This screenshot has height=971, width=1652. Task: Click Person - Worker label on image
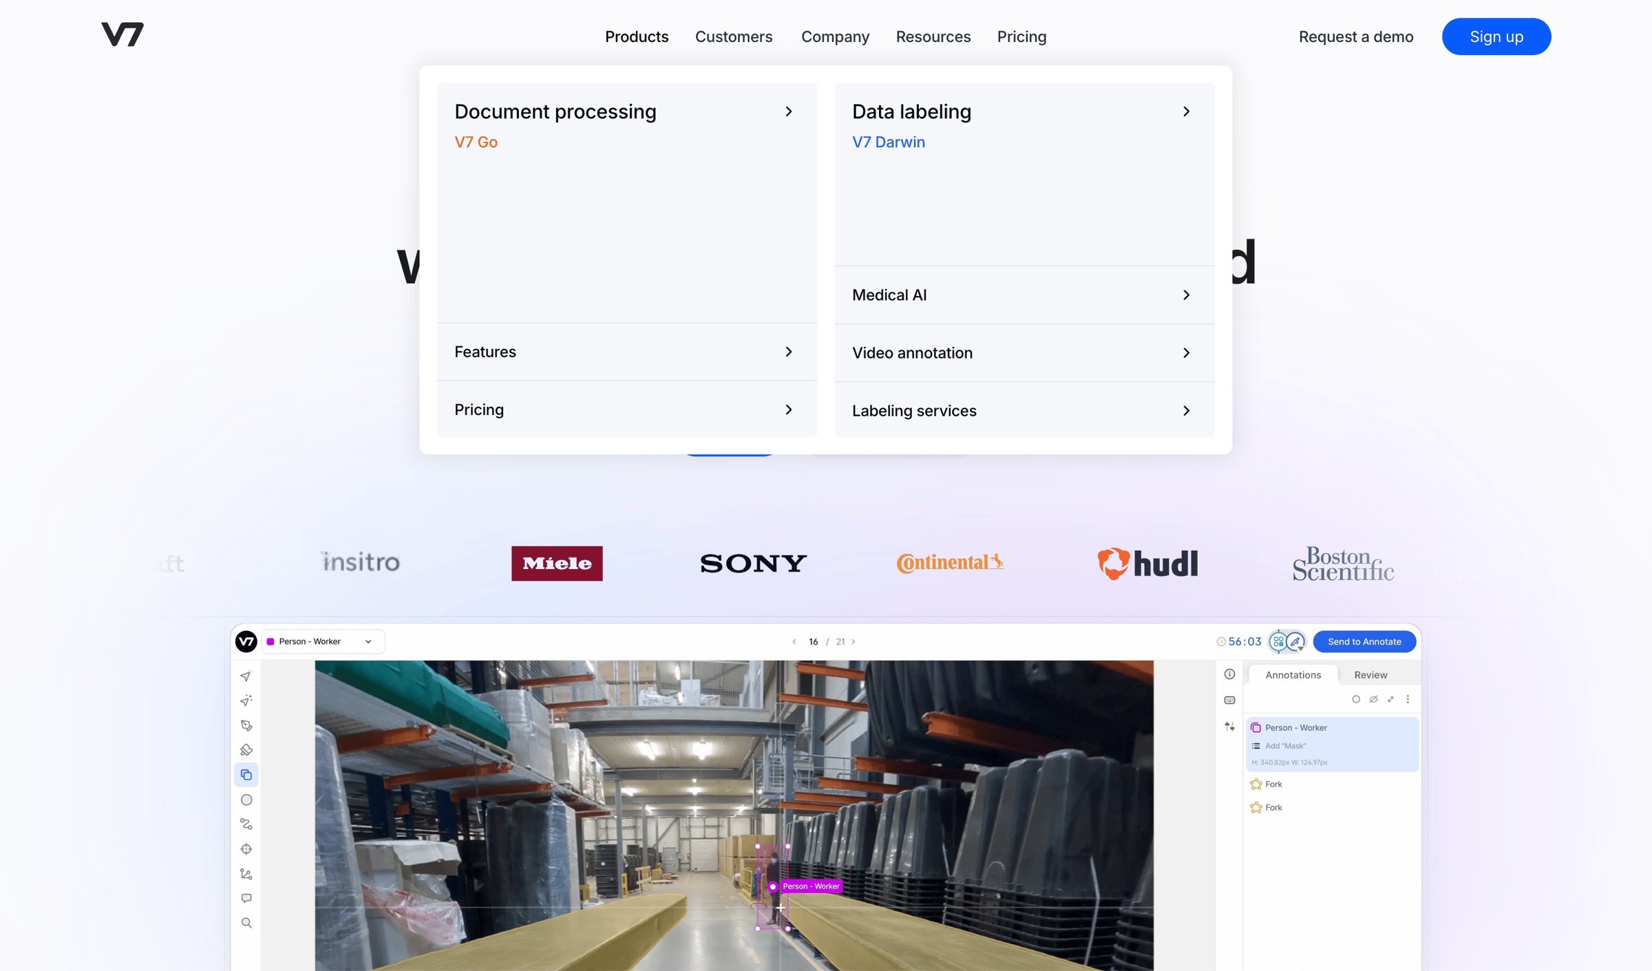(811, 886)
